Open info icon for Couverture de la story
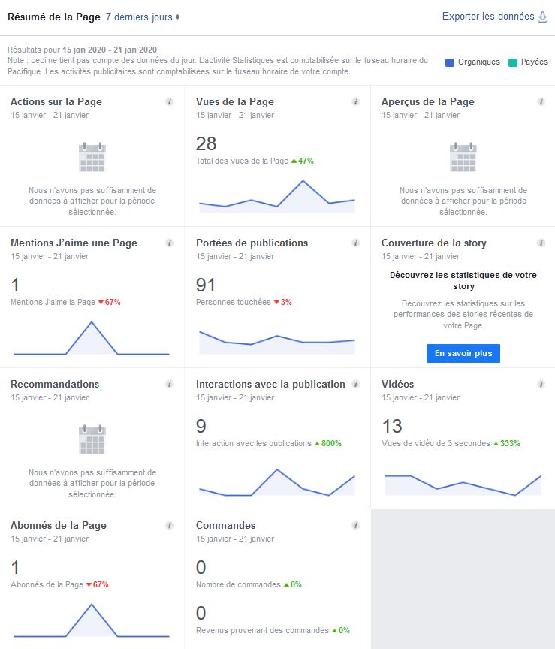 click(541, 243)
